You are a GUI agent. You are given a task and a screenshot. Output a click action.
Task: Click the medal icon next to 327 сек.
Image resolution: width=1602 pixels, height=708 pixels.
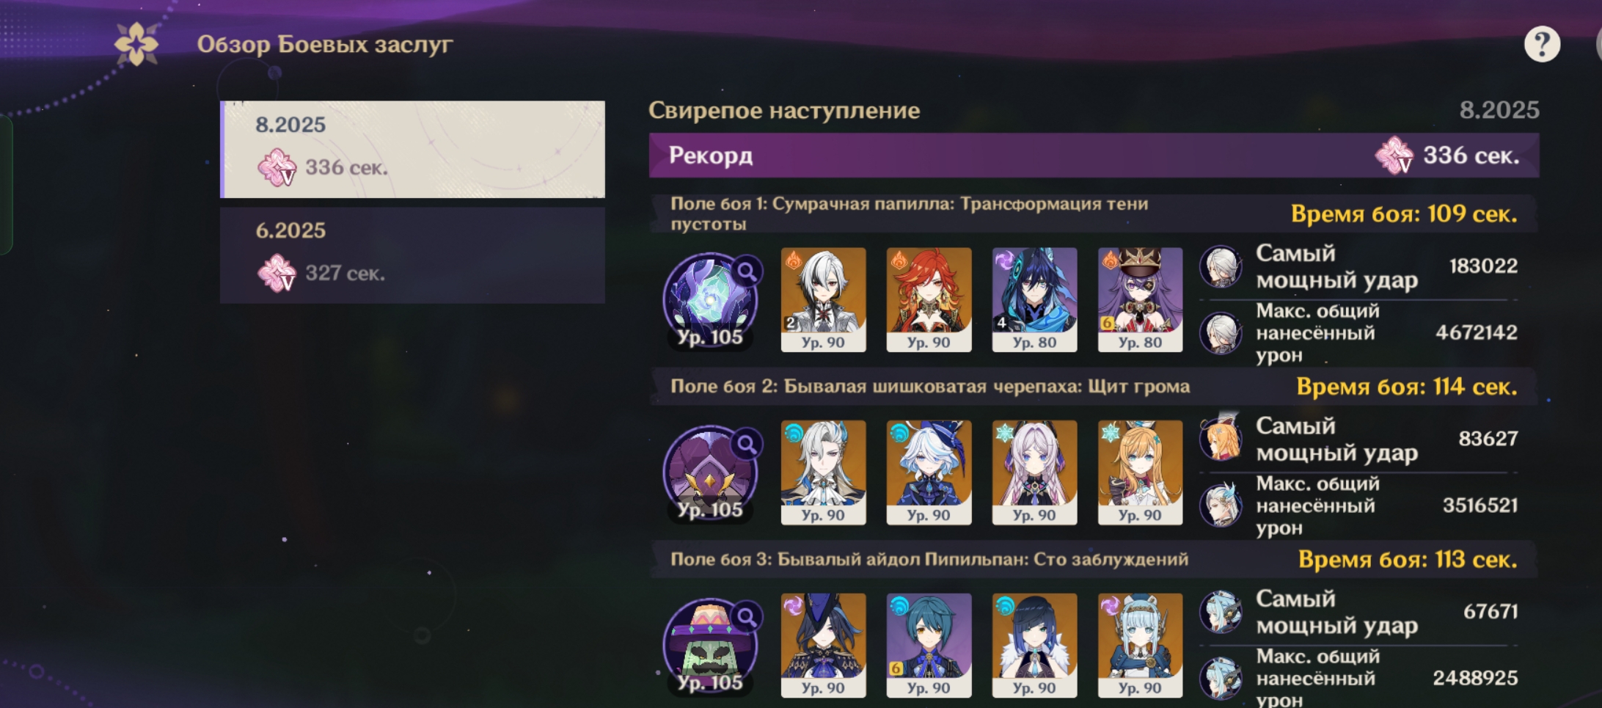click(277, 273)
